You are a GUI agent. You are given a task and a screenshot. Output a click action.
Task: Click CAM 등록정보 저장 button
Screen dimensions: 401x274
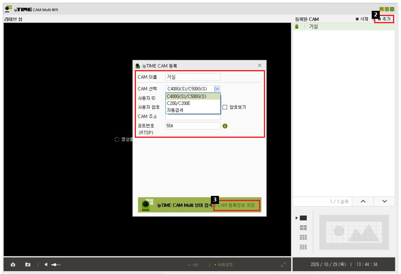[236, 205]
